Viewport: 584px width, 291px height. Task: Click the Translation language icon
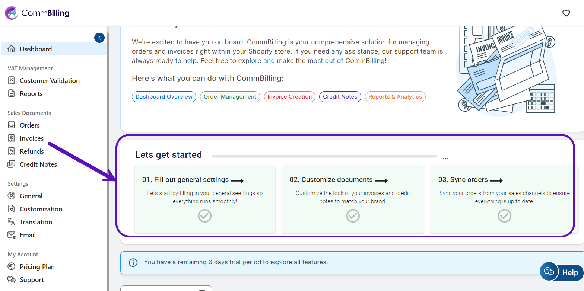[x=12, y=222]
